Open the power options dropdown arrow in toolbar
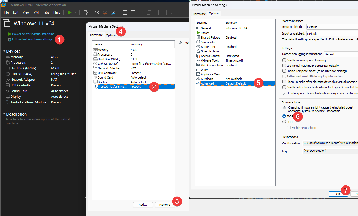 [75, 12]
